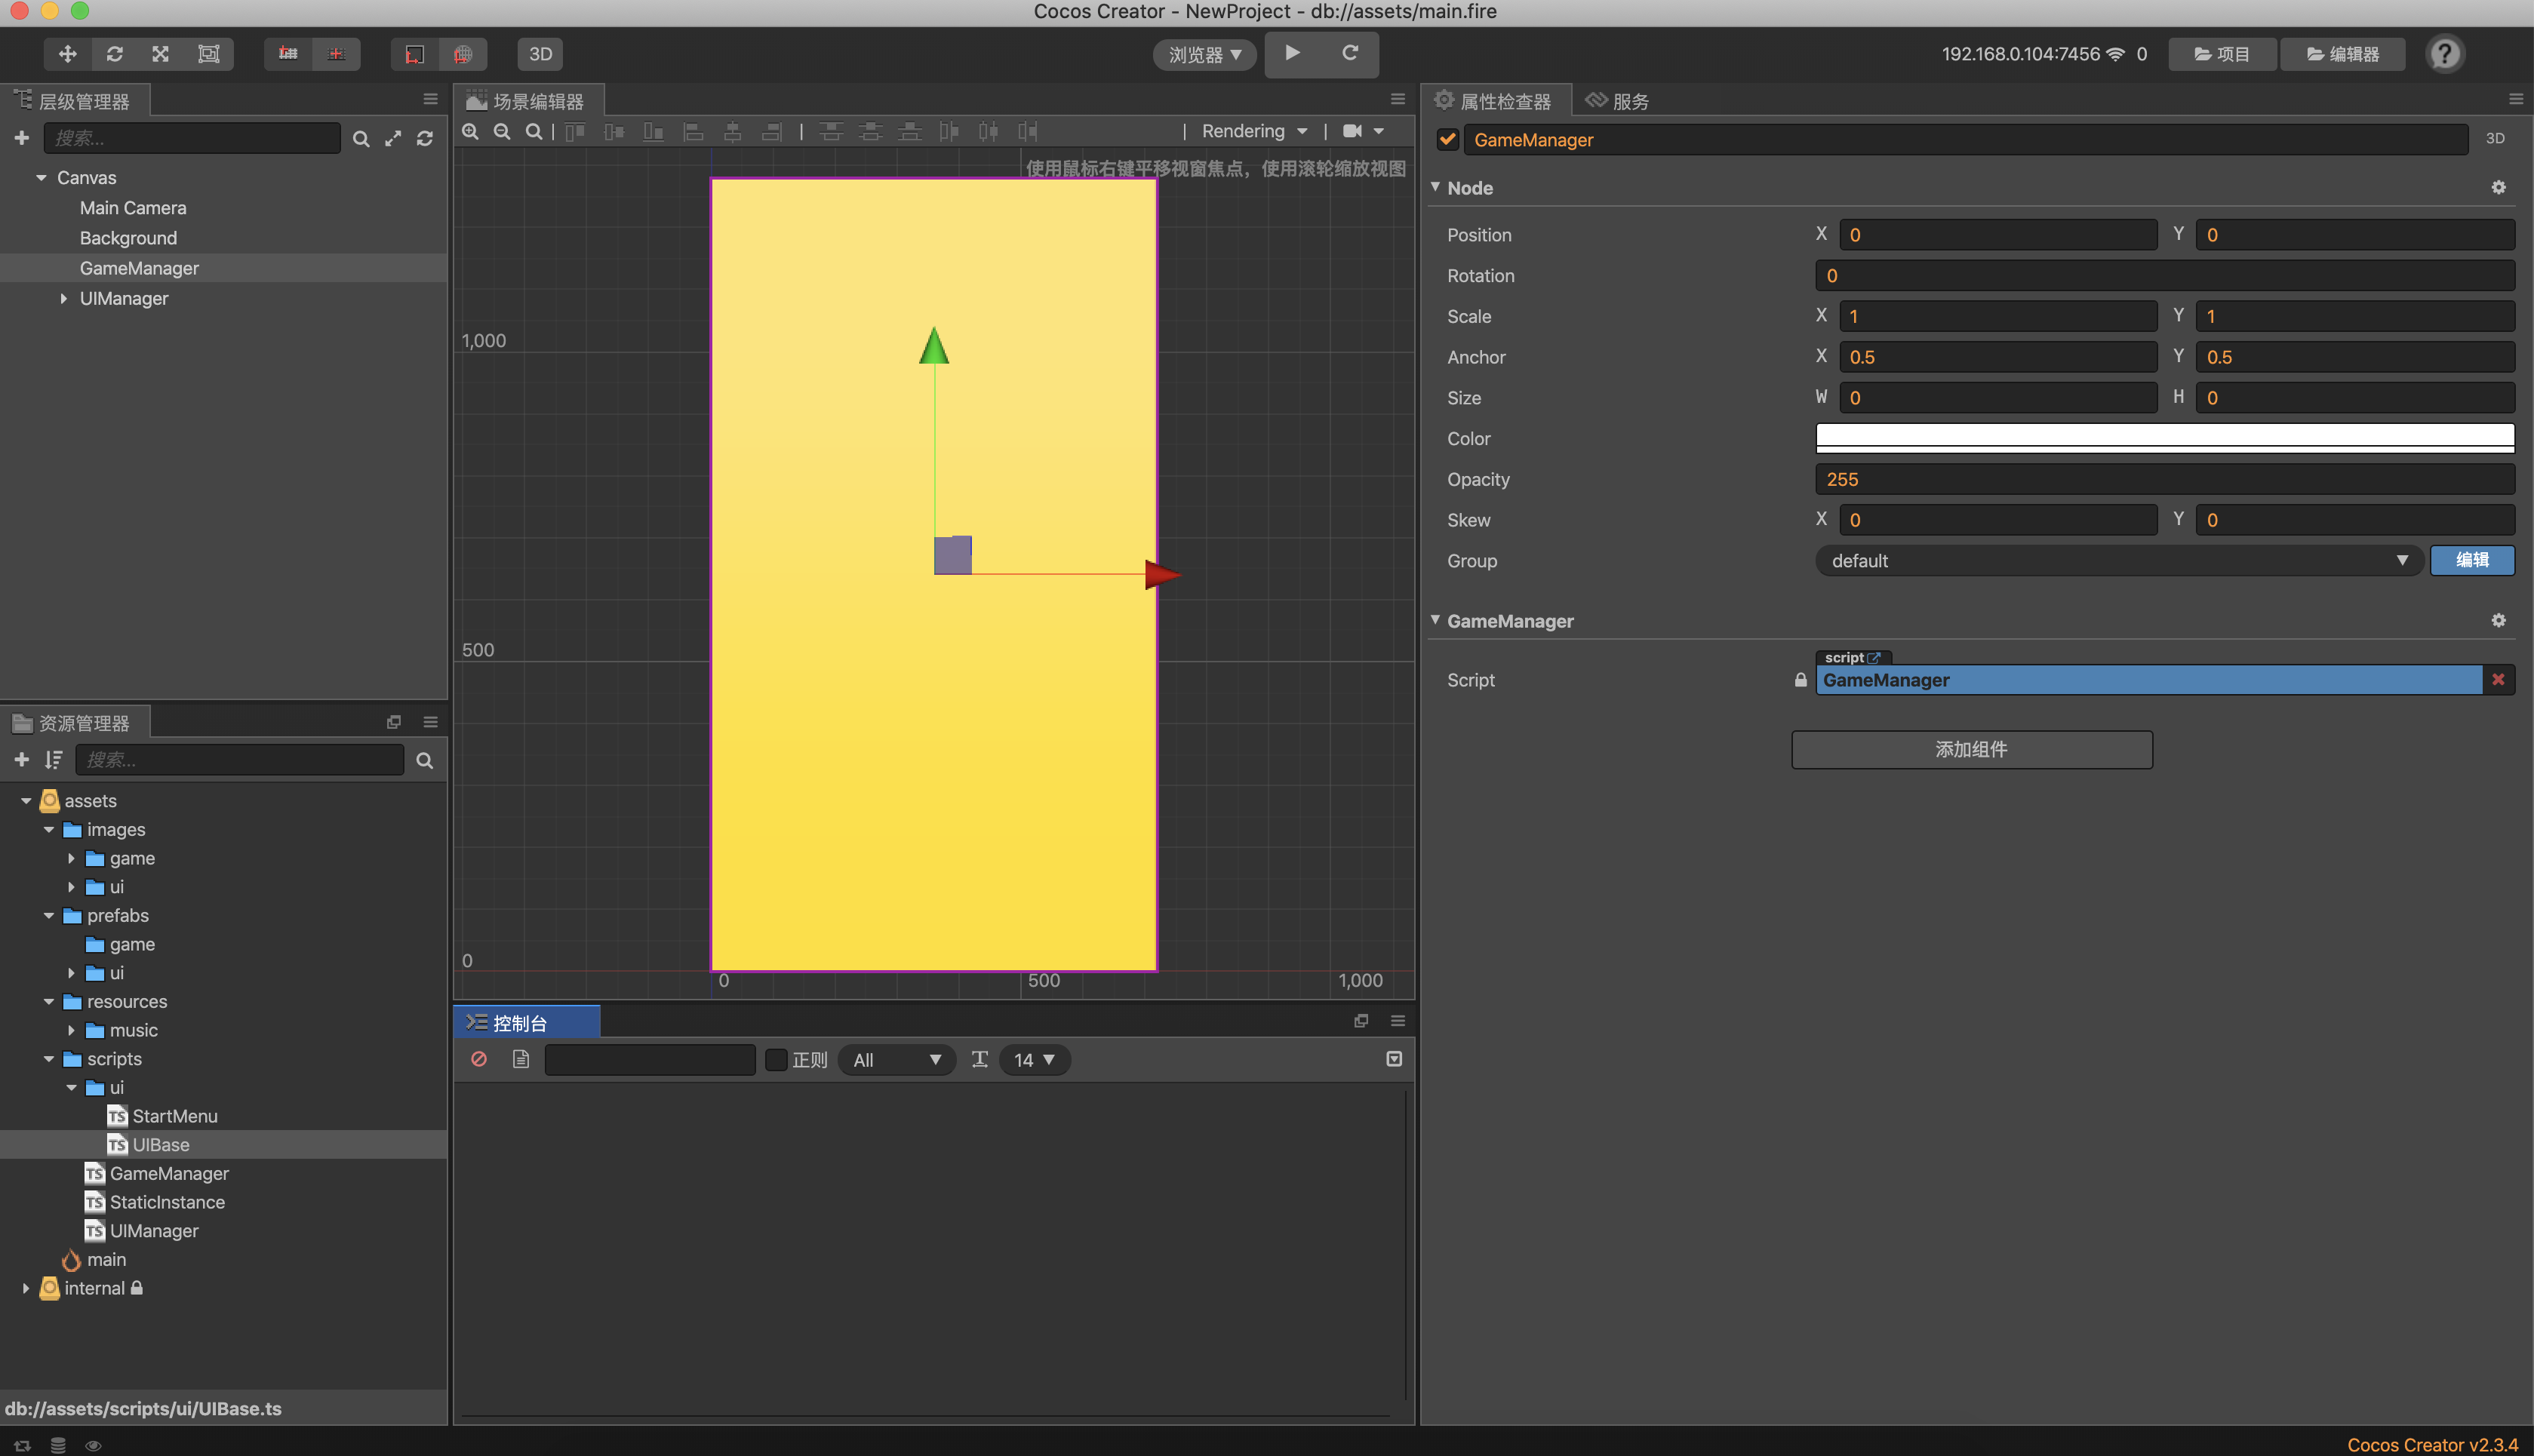Collapse the Canvas node

click(x=41, y=178)
